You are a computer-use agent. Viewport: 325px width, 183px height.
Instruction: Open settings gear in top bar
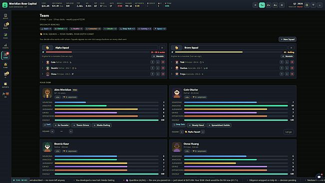(x=282, y=5)
